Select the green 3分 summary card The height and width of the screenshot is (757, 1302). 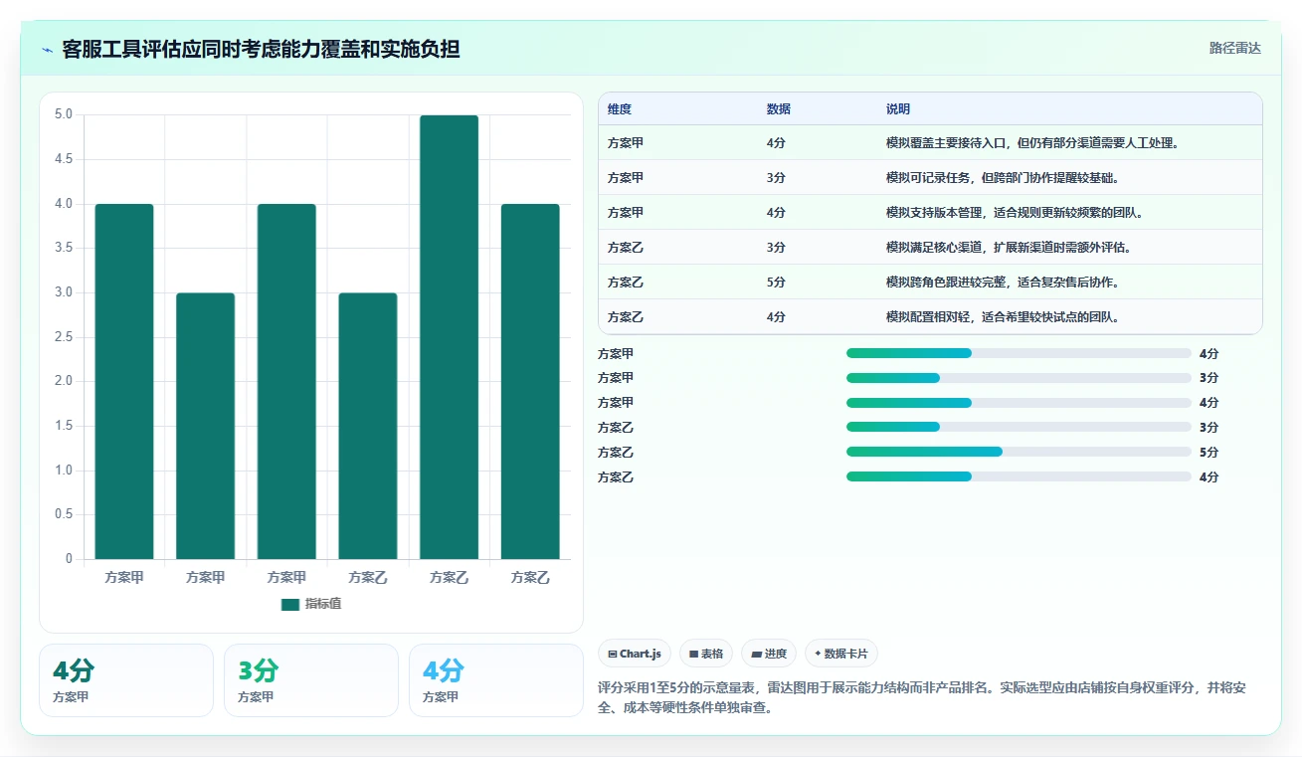tap(310, 680)
